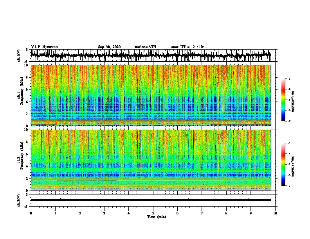Click the "ch.1(V)" waveform axis label
Screen dimensions: 310x239
coord(19,55)
